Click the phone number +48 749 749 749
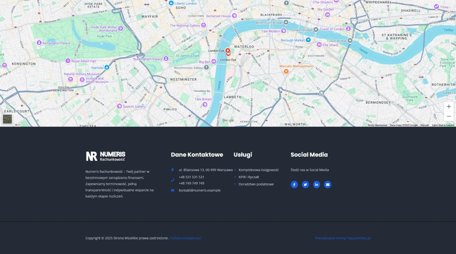The width and height of the screenshot is (456, 254). (191, 183)
